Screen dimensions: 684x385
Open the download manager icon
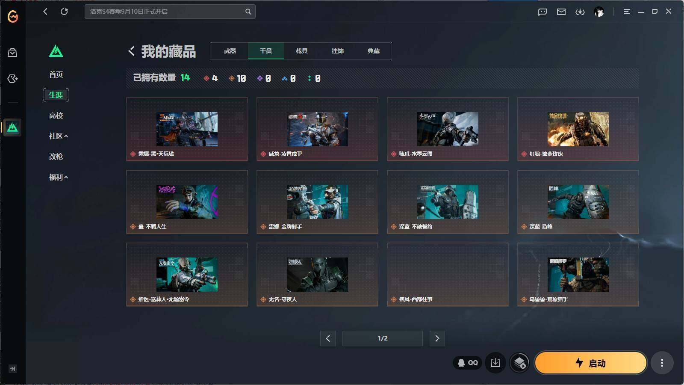coord(580,12)
